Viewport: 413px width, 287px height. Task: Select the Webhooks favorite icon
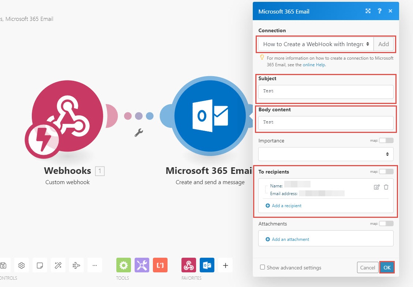[189, 265]
